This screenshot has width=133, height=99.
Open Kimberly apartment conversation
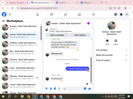click(x=20, y=44)
